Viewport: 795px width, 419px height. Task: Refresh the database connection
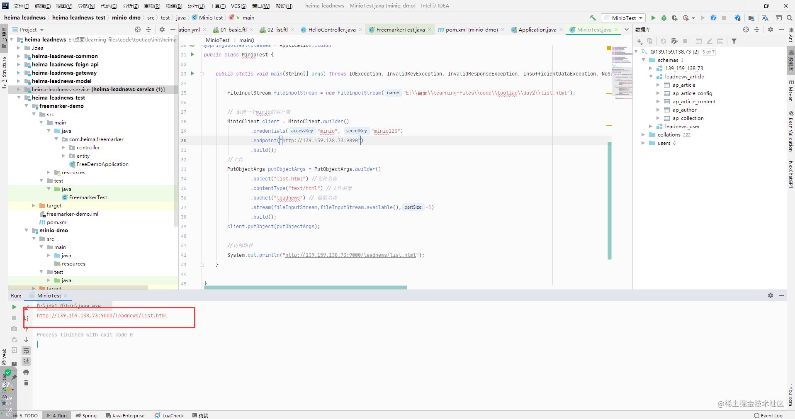click(x=664, y=41)
